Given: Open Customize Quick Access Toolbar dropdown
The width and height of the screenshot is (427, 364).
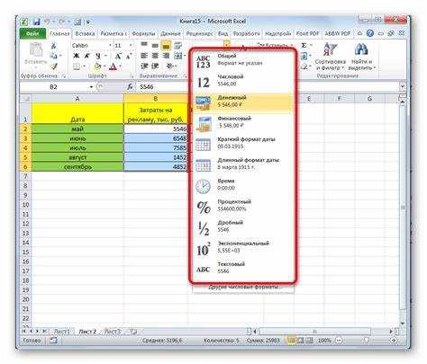Looking at the screenshot, I should 88,22.
